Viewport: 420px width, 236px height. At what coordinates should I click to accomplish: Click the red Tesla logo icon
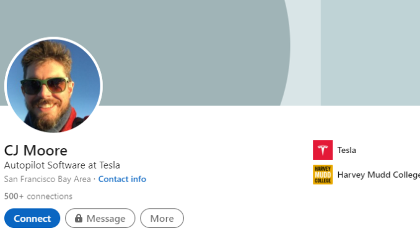(x=323, y=150)
